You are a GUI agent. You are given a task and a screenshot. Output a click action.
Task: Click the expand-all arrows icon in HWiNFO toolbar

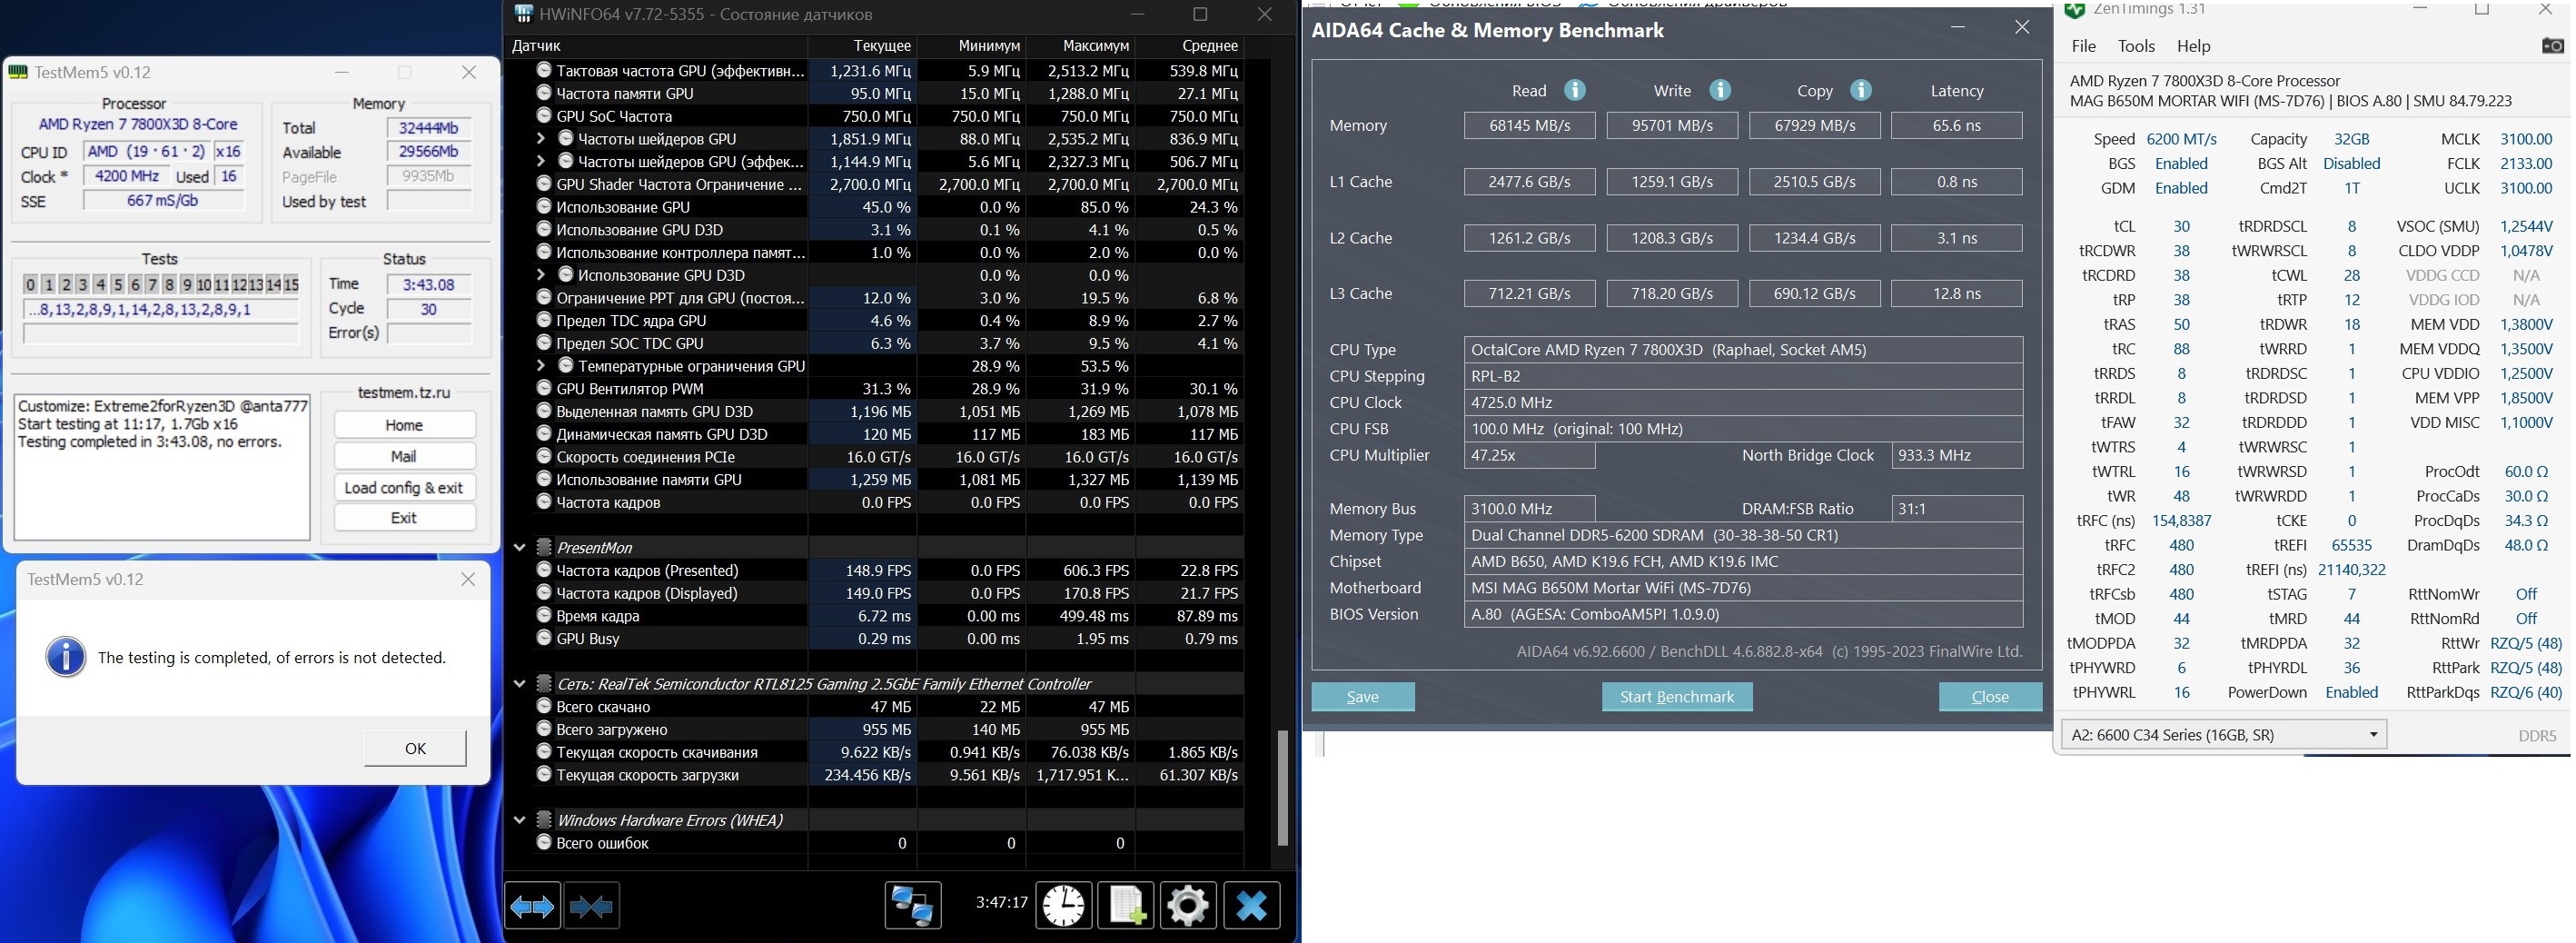point(532,907)
